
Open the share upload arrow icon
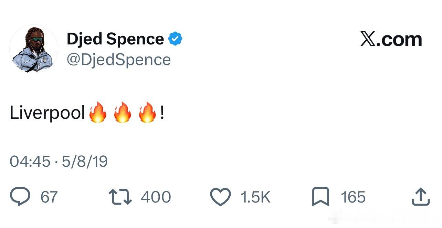[421, 197]
